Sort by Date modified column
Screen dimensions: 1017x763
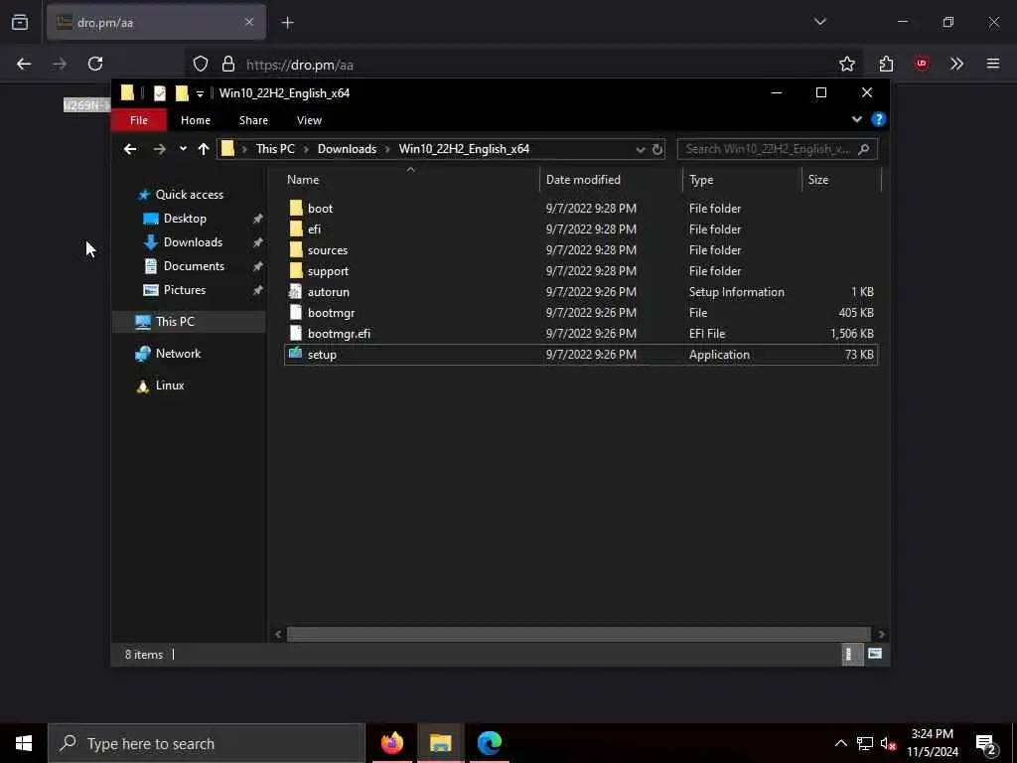click(x=583, y=180)
